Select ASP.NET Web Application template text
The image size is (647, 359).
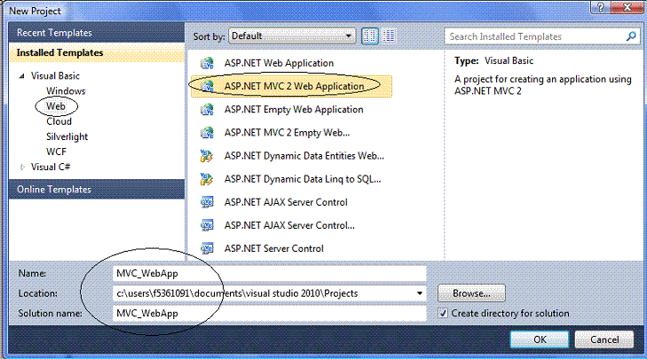(x=279, y=63)
